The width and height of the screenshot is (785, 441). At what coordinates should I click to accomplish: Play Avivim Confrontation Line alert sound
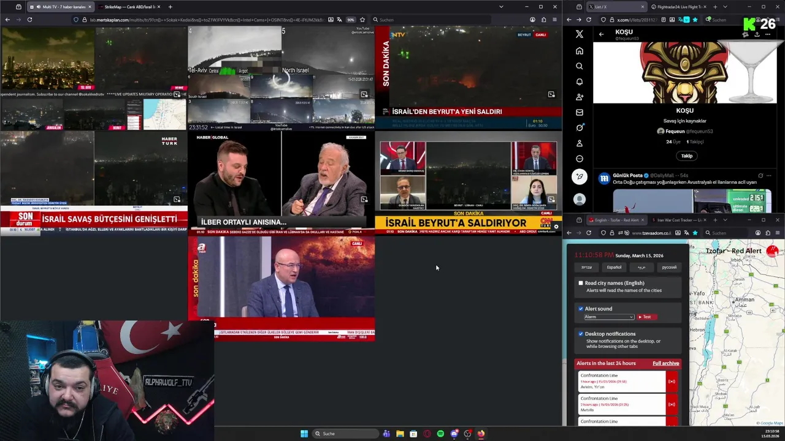672,382
